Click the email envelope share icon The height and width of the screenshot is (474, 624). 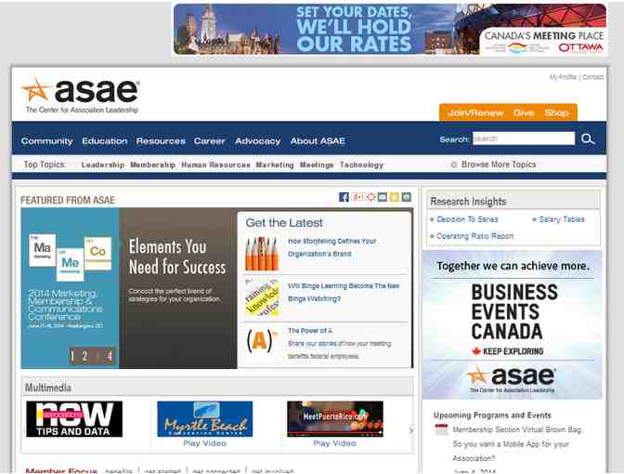tap(382, 197)
